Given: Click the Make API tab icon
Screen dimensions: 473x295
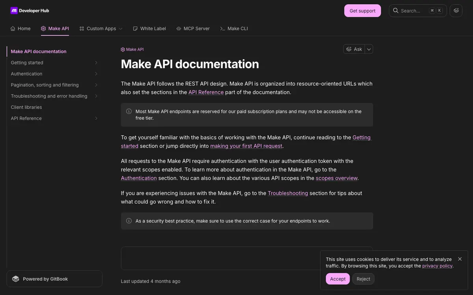Looking at the screenshot, I should point(43,29).
